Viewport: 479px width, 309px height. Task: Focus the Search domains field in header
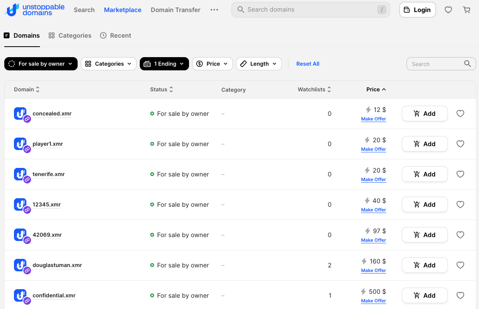(x=311, y=10)
